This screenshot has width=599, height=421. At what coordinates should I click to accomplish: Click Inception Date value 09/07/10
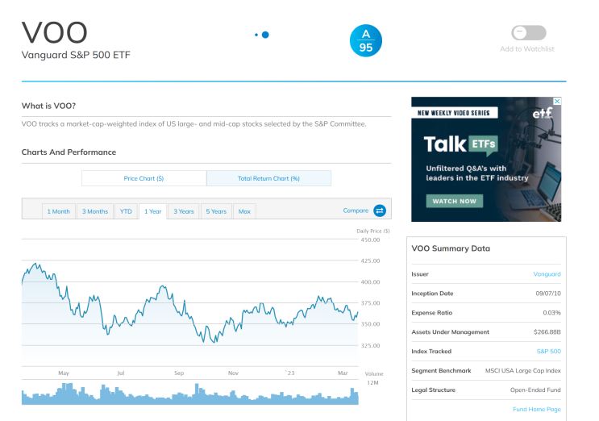(548, 294)
